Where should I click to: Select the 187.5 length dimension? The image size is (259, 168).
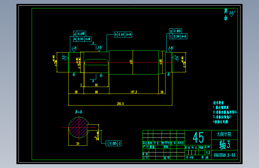134,92
